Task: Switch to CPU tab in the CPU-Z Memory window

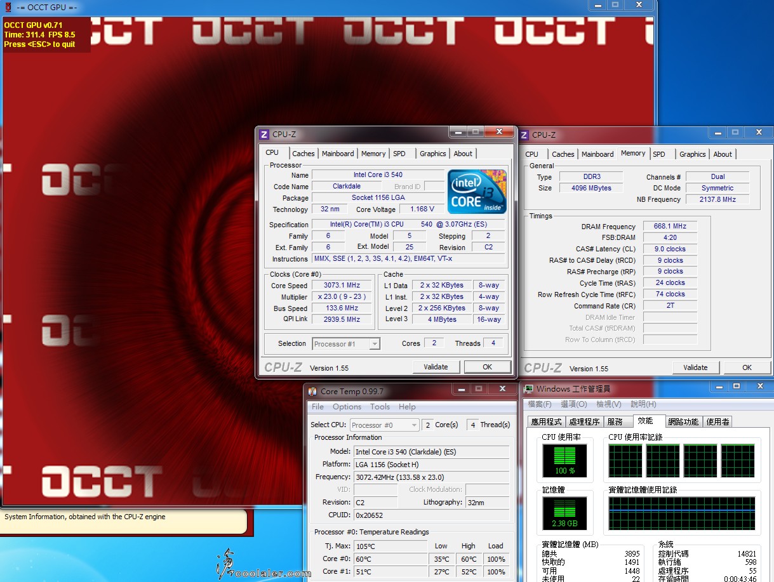Action: tap(532, 154)
